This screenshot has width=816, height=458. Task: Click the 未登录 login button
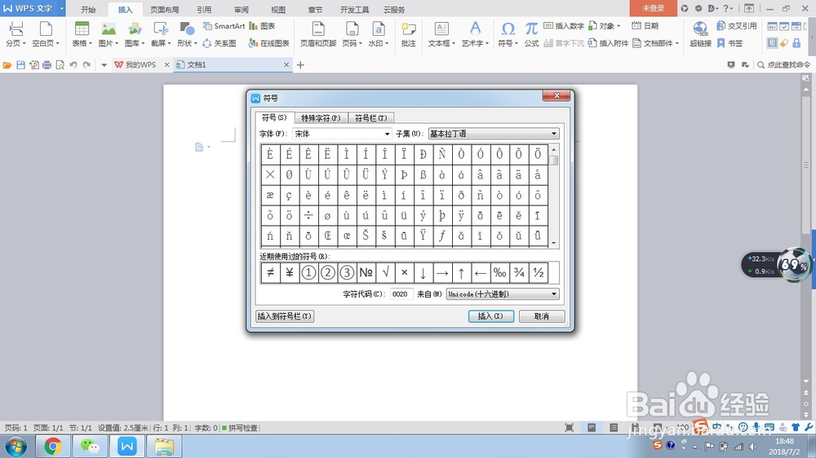click(653, 8)
